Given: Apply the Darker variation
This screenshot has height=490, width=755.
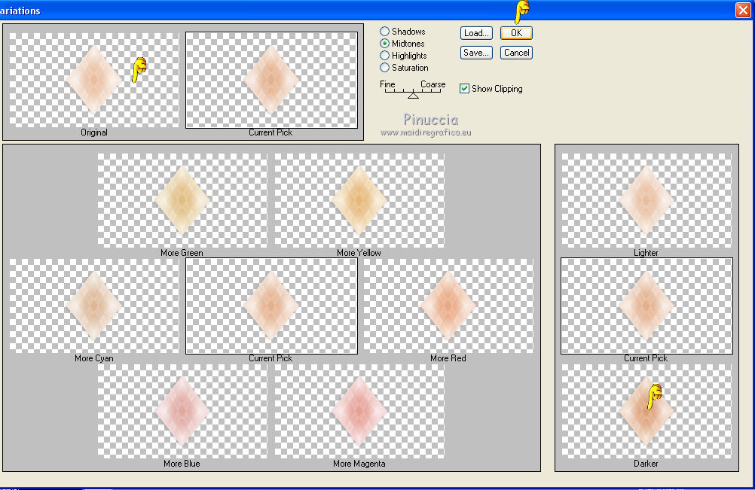Looking at the screenshot, I should click(646, 411).
